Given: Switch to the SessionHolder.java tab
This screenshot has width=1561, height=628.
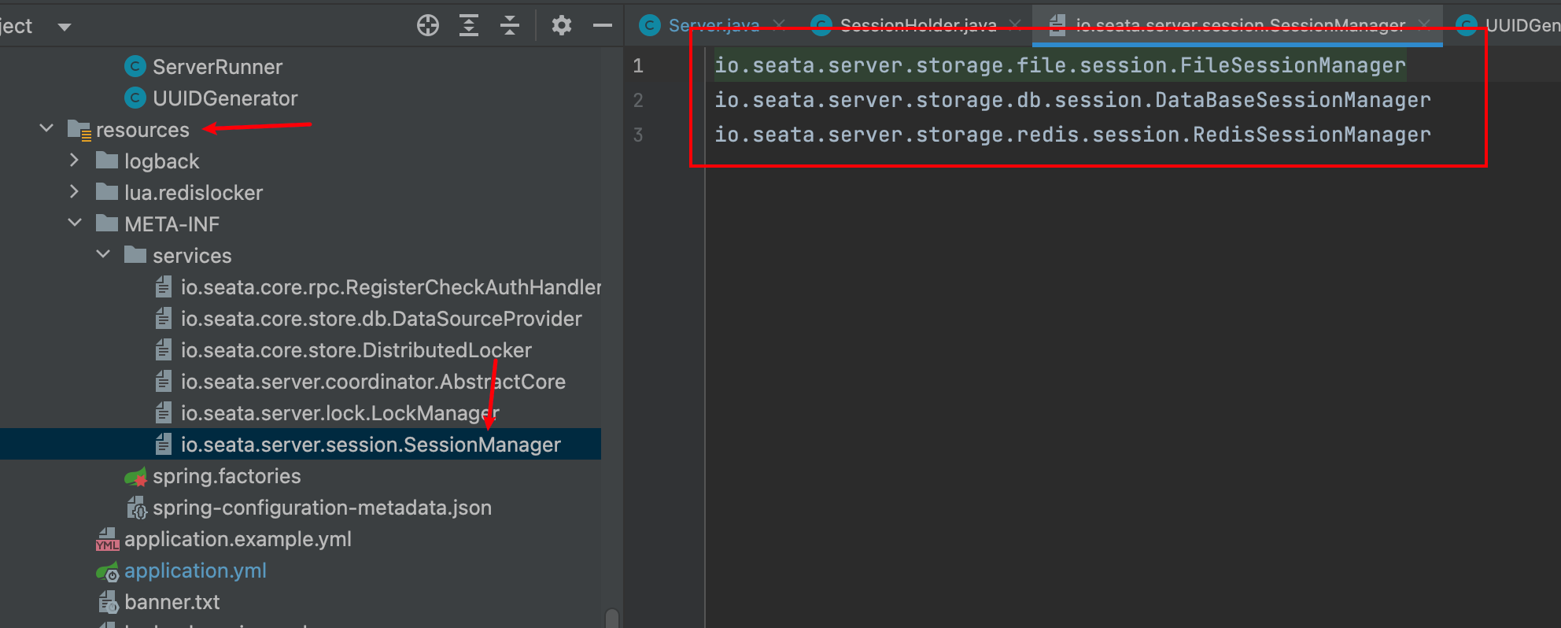Looking at the screenshot, I should pos(918,26).
